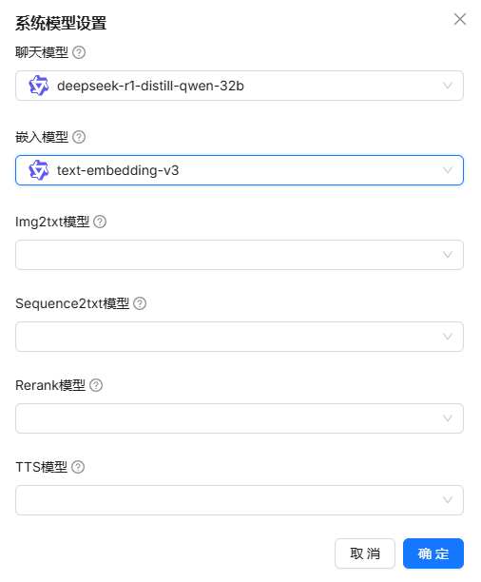Expand the chevron arrow of the TTS model field

[448, 500]
